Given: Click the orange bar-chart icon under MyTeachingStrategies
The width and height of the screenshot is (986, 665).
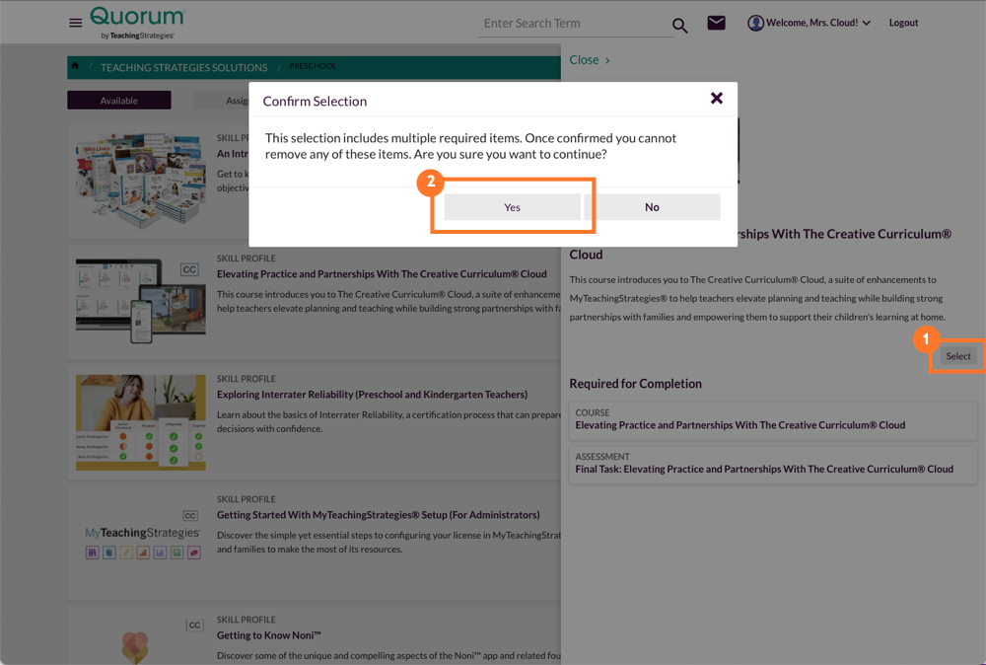Looking at the screenshot, I should (143, 553).
